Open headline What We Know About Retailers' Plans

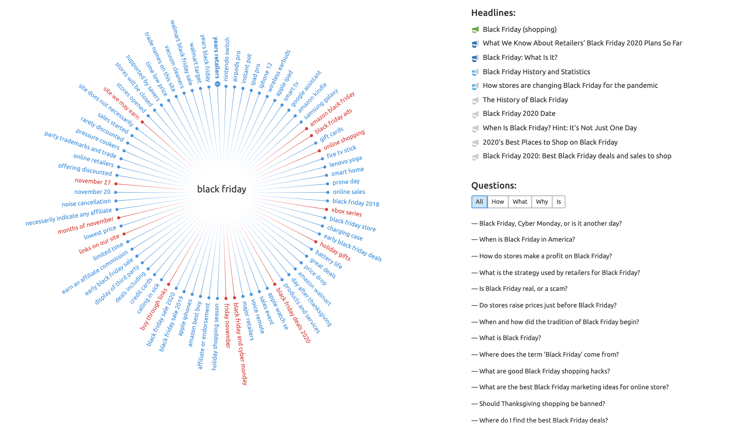tap(582, 43)
